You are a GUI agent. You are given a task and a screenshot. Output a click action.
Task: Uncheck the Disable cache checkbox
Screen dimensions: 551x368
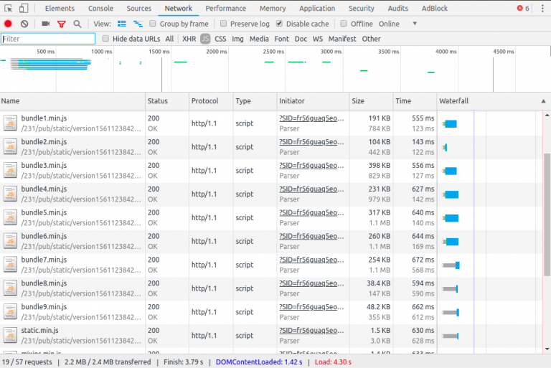click(279, 24)
